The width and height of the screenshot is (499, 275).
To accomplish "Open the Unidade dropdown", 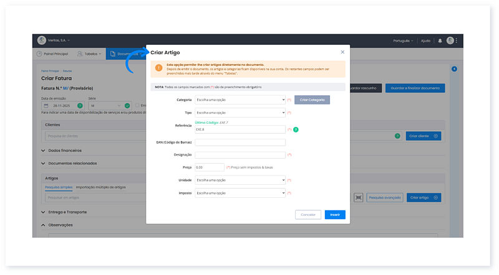I will 240,180.
